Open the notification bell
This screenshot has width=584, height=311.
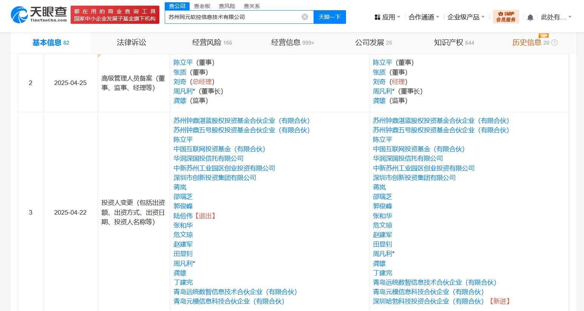point(530,17)
